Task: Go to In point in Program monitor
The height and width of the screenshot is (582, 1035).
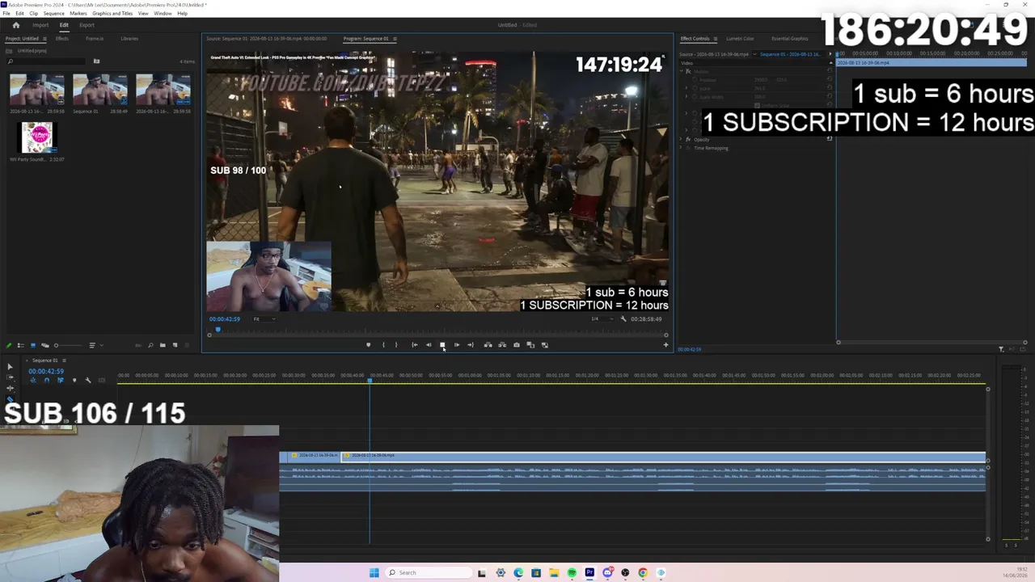Action: point(415,345)
